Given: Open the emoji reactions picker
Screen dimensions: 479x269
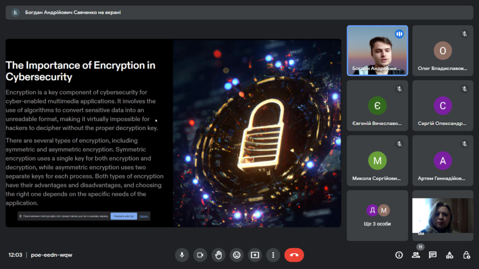Looking at the screenshot, I should pyautogui.click(x=237, y=255).
